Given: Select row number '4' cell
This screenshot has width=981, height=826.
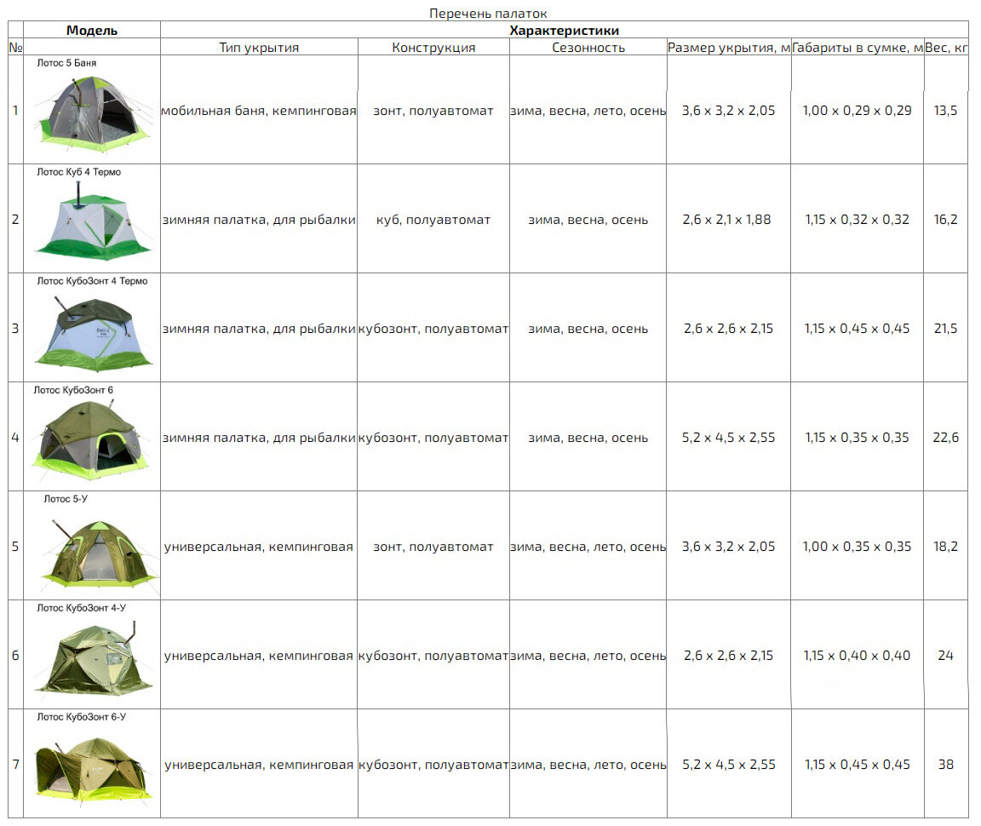Looking at the screenshot, I should (15, 437).
